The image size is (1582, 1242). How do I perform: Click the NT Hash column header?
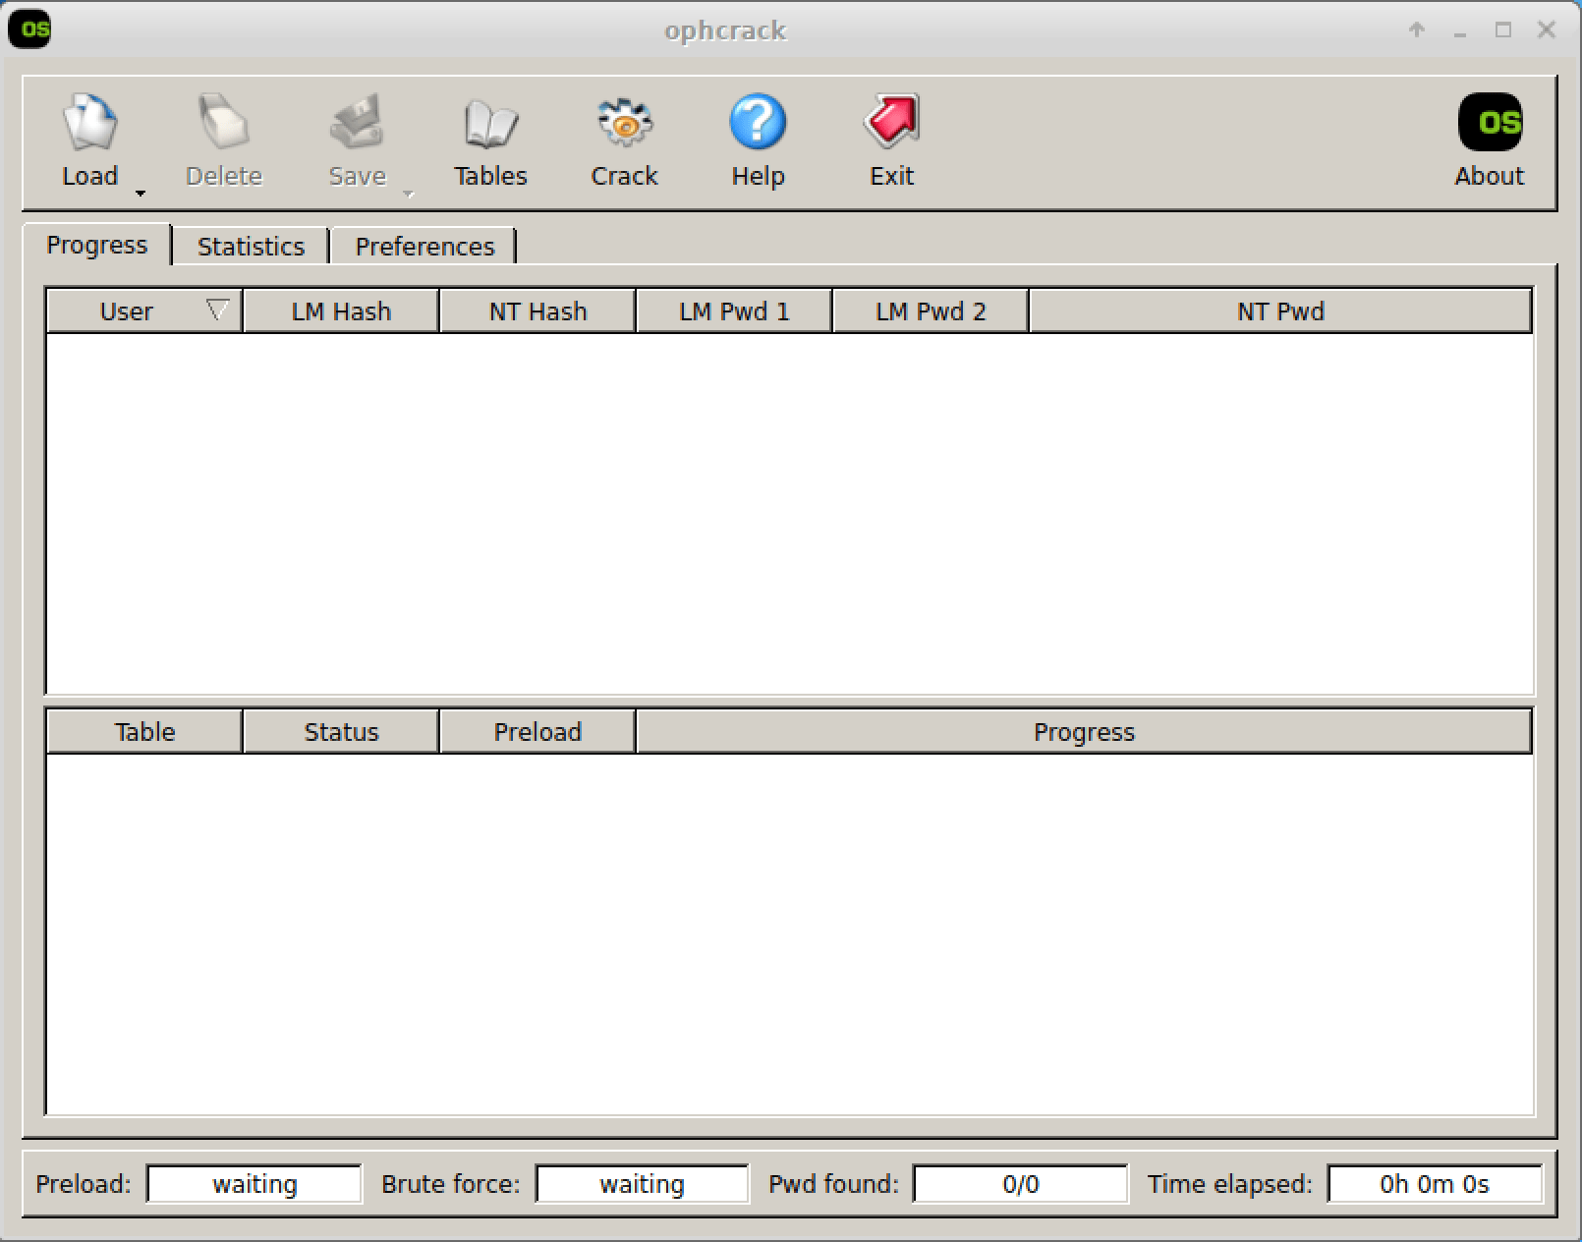[x=537, y=311]
